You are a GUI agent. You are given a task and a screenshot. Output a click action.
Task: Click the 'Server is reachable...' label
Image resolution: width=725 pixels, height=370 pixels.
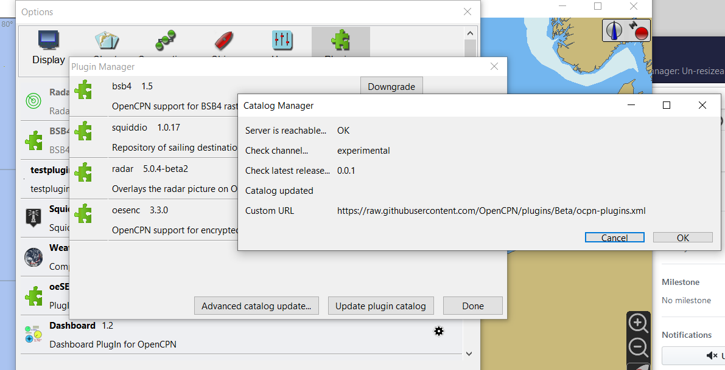pos(285,131)
